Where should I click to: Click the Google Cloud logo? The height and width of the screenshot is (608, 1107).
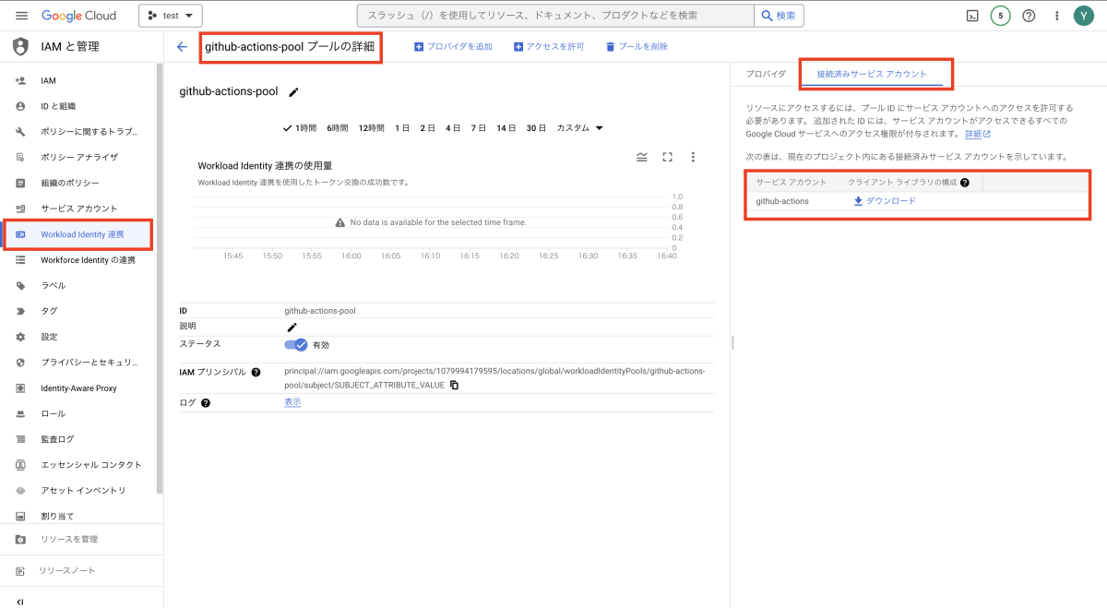78,16
